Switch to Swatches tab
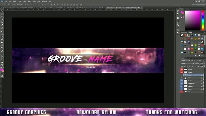 click(x=187, y=9)
